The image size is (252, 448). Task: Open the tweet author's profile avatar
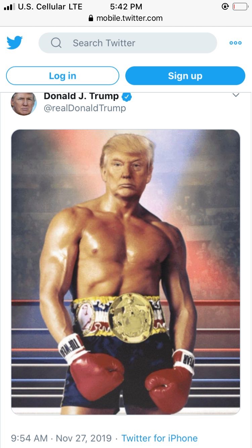[x=24, y=103]
